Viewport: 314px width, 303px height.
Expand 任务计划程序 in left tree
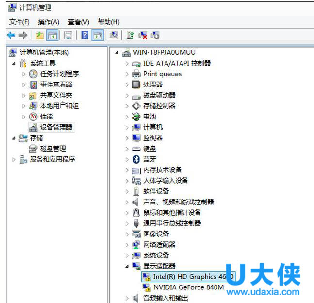[24, 74]
